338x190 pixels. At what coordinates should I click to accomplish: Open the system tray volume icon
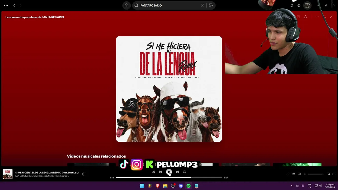[321, 186]
